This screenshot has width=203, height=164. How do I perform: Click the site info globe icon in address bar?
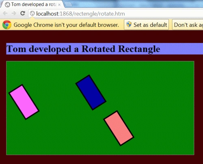point(32,13)
